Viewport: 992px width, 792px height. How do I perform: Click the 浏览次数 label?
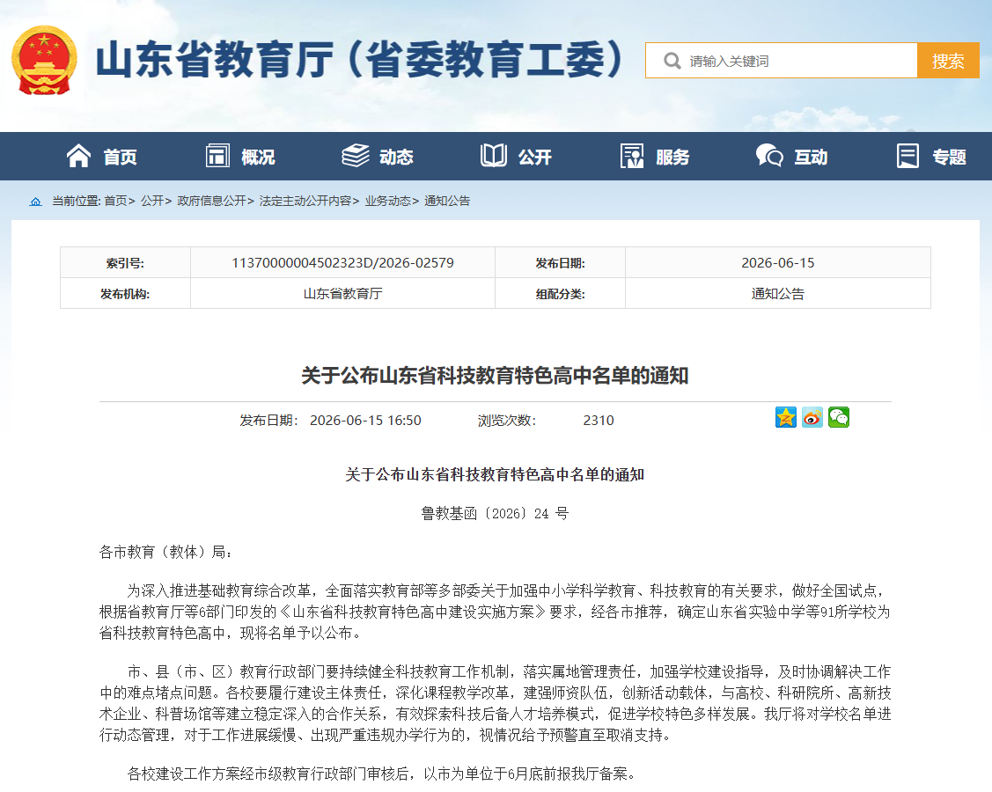[507, 421]
